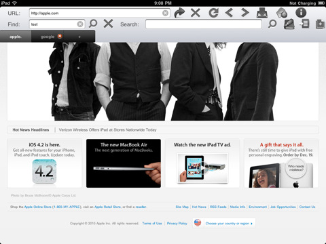Viewport: 326px width, 244px height.
Task: Open the Hot News footer link
Action: click(199, 207)
